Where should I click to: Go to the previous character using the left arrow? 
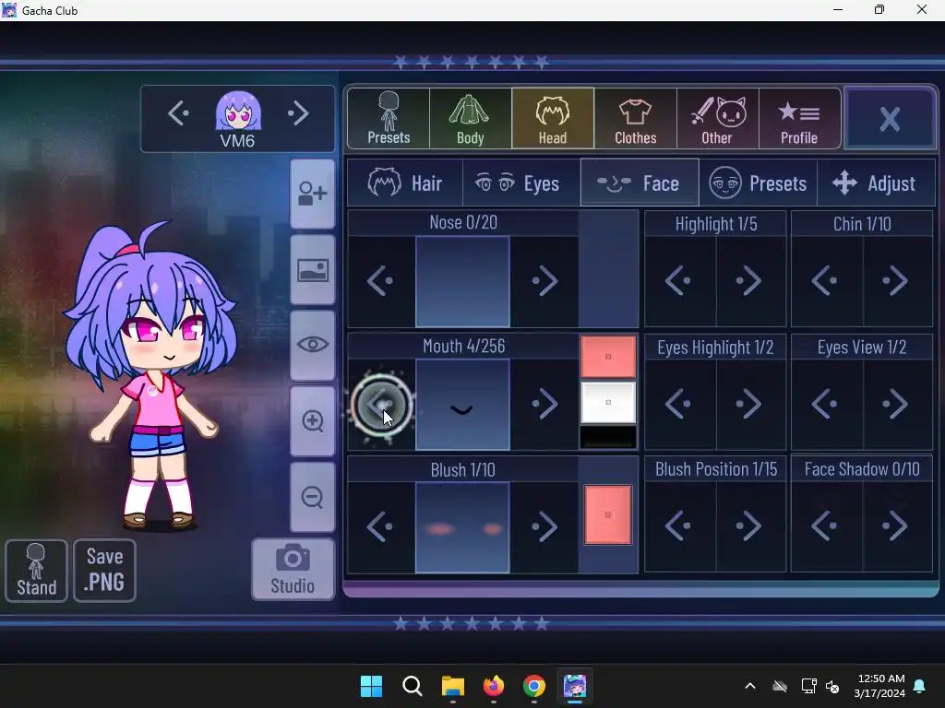tap(178, 112)
